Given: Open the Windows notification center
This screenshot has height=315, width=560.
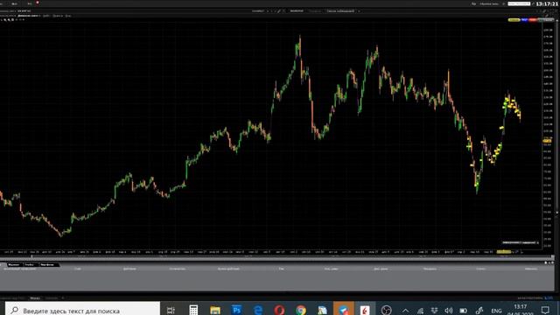Looking at the screenshot, I should pyautogui.click(x=545, y=310).
